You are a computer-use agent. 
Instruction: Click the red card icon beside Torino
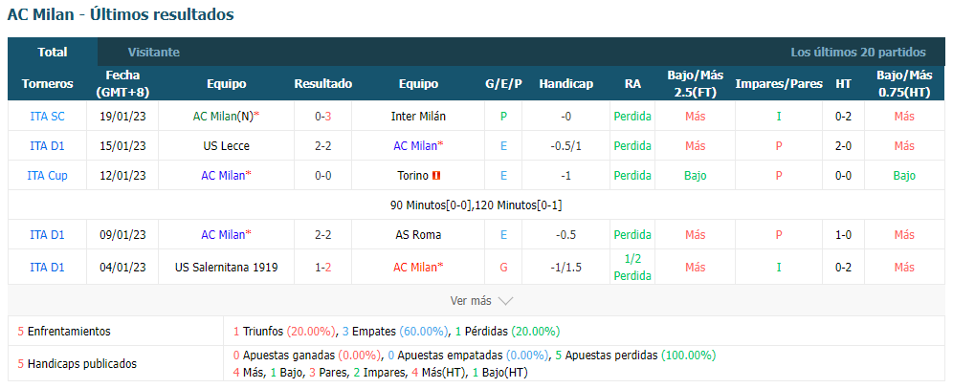click(x=435, y=176)
